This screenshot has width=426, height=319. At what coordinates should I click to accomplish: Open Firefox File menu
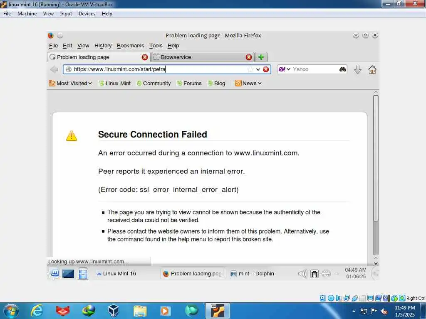point(53,46)
